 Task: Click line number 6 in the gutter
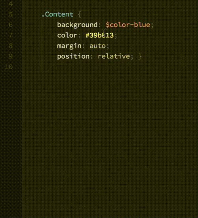pos(11,25)
